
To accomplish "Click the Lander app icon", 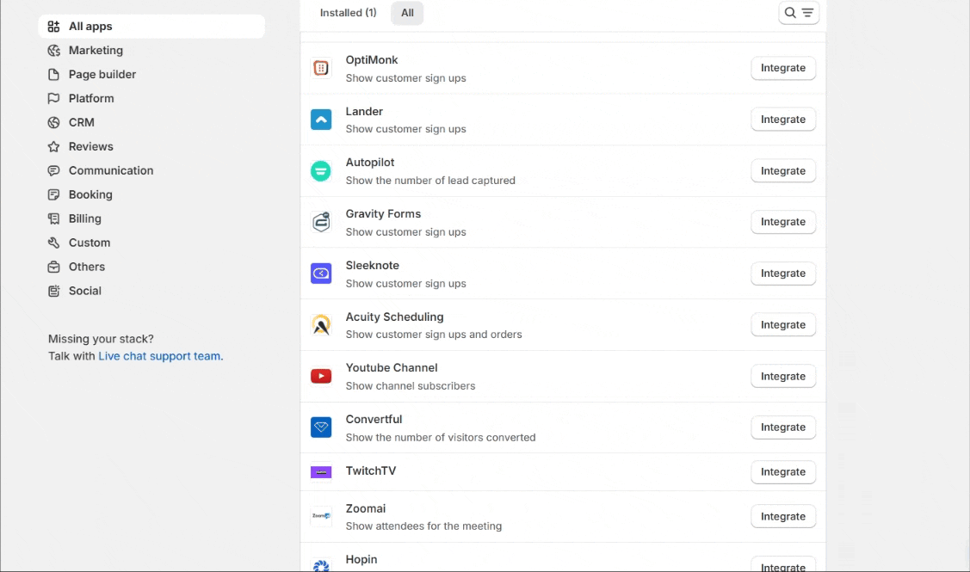I will [x=321, y=120].
